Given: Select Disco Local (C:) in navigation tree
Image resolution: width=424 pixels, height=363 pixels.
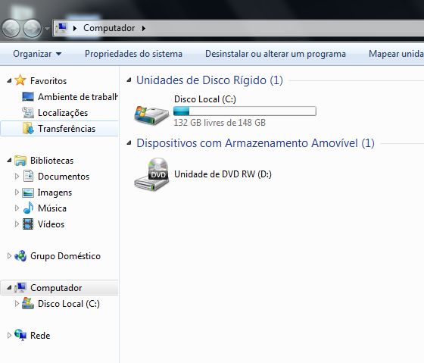Looking at the screenshot, I should [69, 304].
